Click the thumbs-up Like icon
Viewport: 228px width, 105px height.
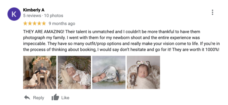coord(55,97)
